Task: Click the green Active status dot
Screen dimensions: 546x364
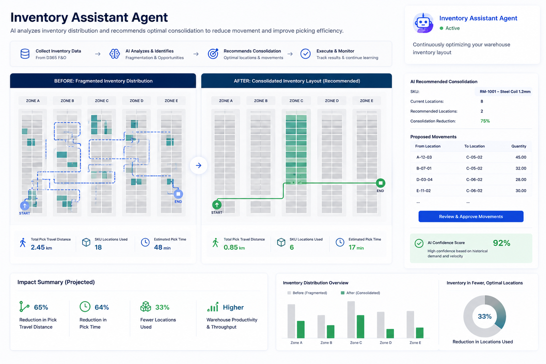Action: click(441, 28)
